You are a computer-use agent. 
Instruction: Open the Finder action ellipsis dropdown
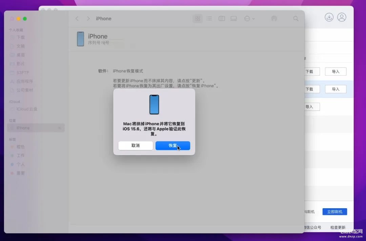[249, 18]
